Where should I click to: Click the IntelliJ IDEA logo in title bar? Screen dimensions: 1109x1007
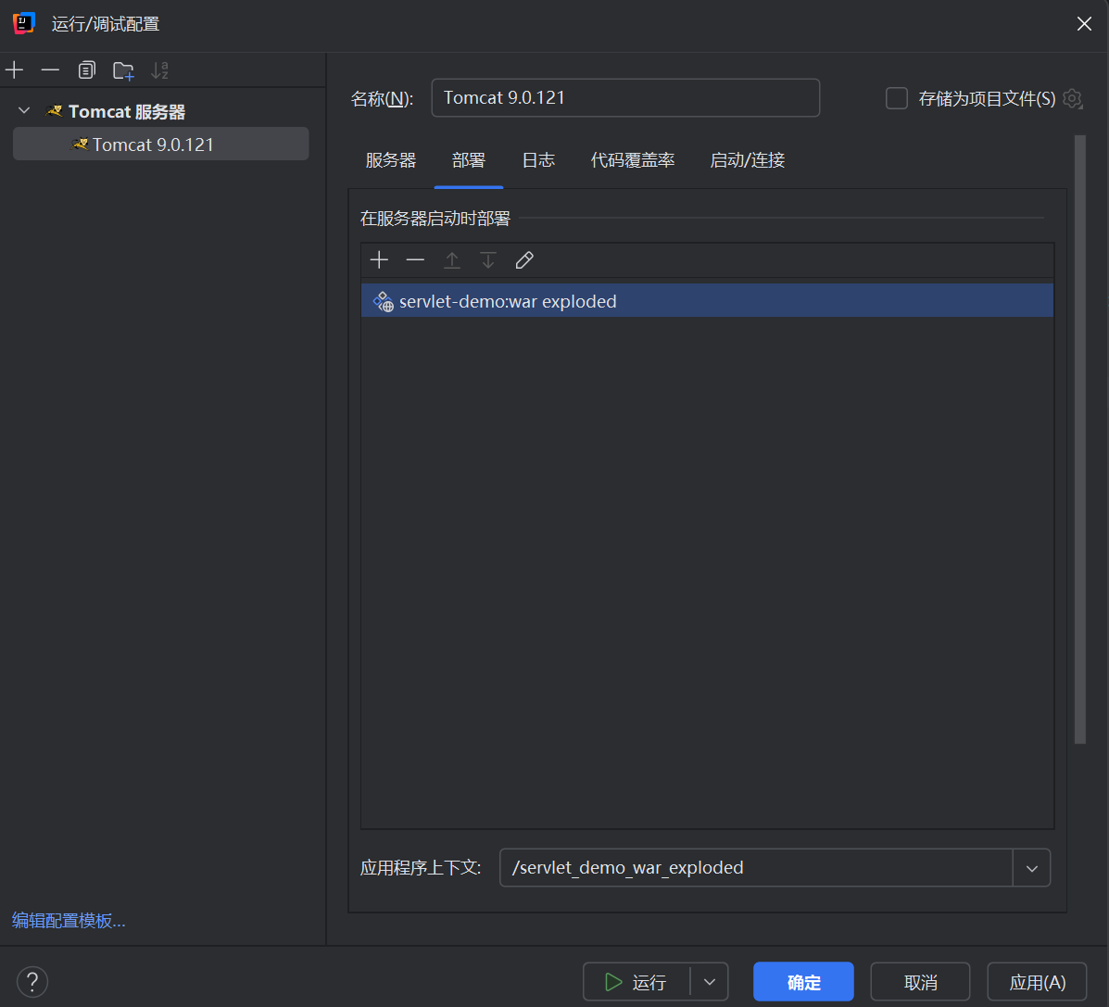[x=23, y=23]
